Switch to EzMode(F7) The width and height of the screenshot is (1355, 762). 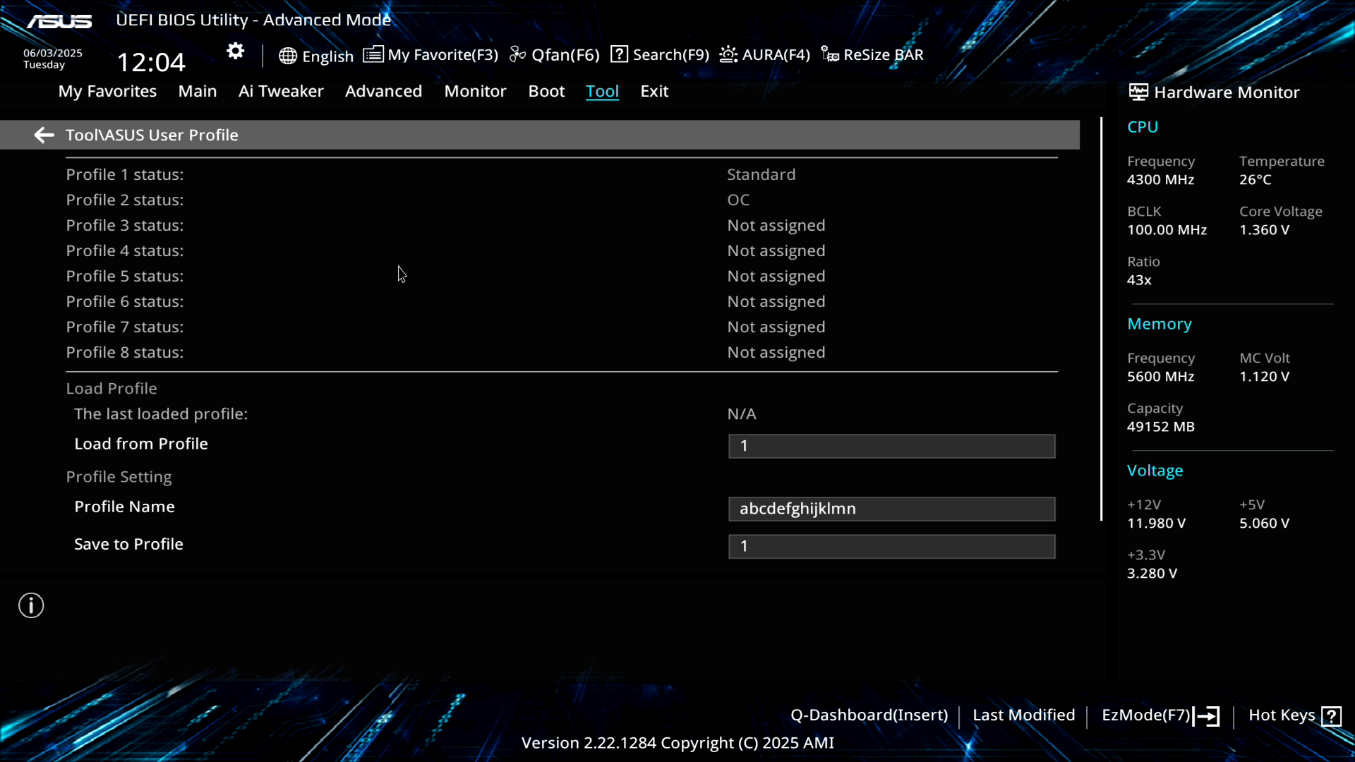[x=1160, y=715]
